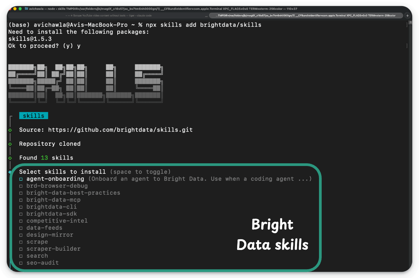Click the seo-audit skill name
The width and height of the screenshot is (419, 278).
point(43,263)
